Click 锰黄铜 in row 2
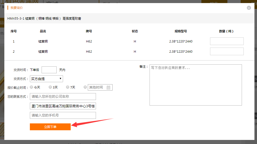This screenshot has width=257, height=144. [43, 51]
